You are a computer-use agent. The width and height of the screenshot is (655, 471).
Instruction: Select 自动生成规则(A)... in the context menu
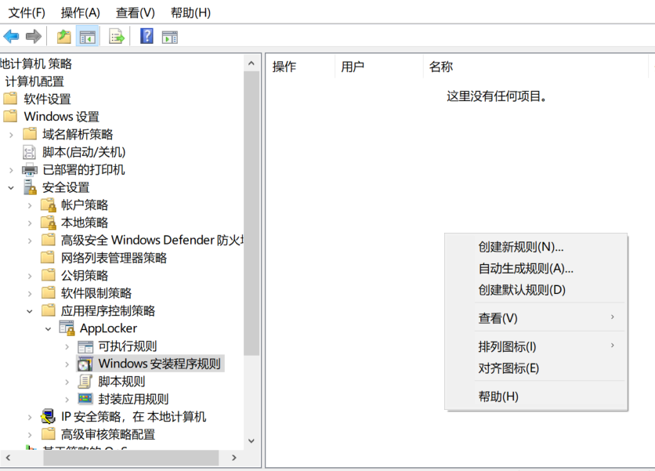pos(526,268)
